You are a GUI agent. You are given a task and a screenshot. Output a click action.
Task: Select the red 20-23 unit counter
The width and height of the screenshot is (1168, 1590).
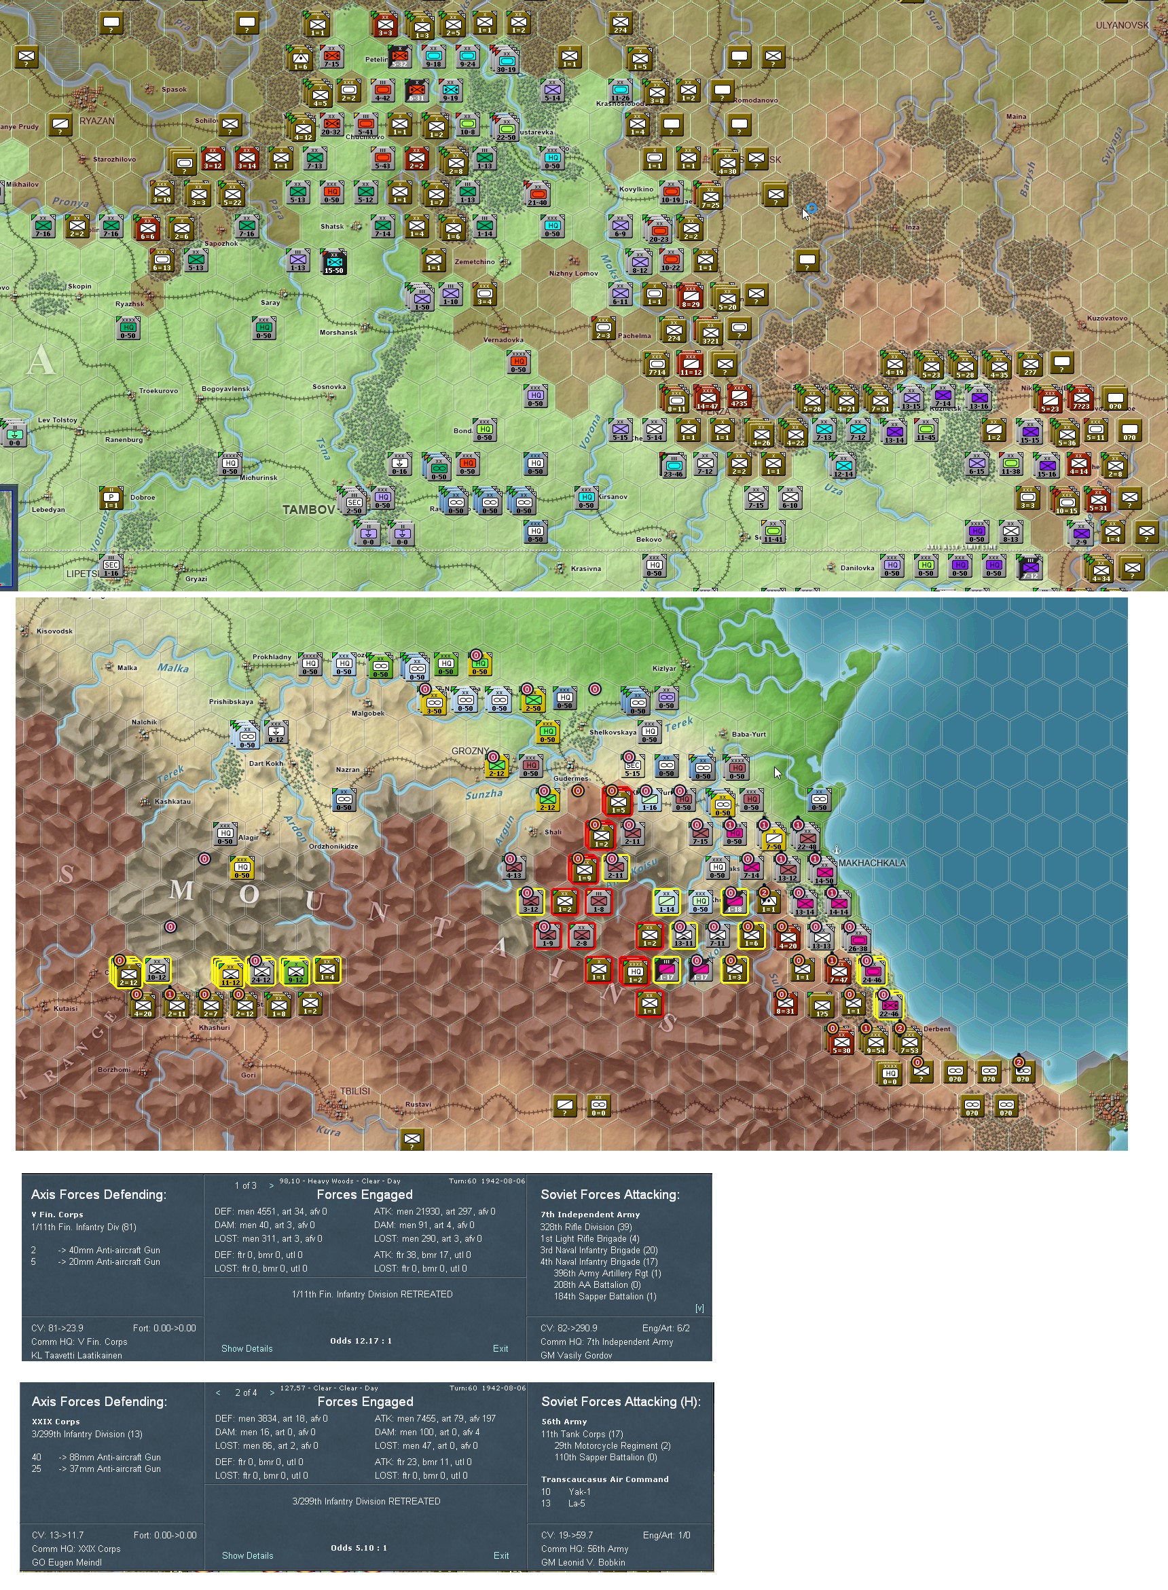(659, 231)
